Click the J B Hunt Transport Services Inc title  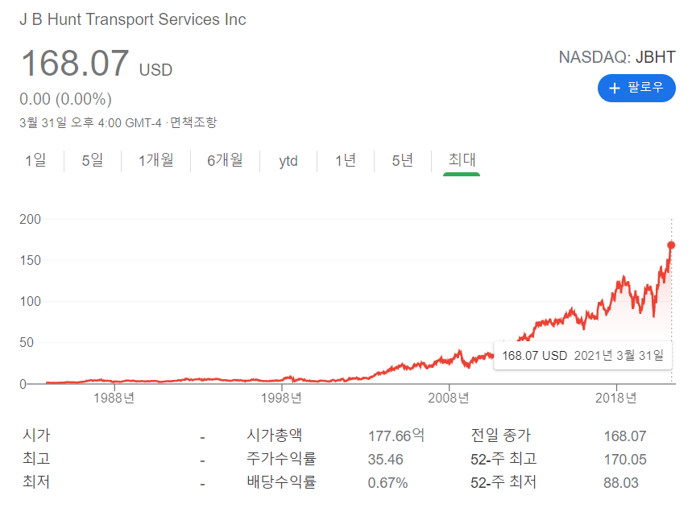(133, 20)
